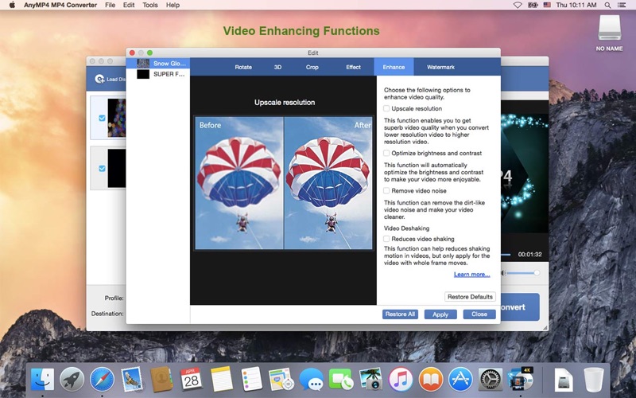The width and height of the screenshot is (636, 398).
Task: Open iBooks from the dock
Action: (x=430, y=380)
